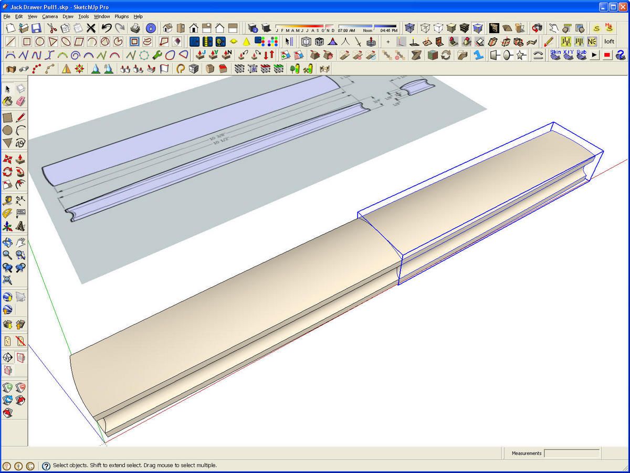This screenshot has height=473, width=630.
Task: Click the 'Select objects' status bar hint text
Action: tap(135, 466)
